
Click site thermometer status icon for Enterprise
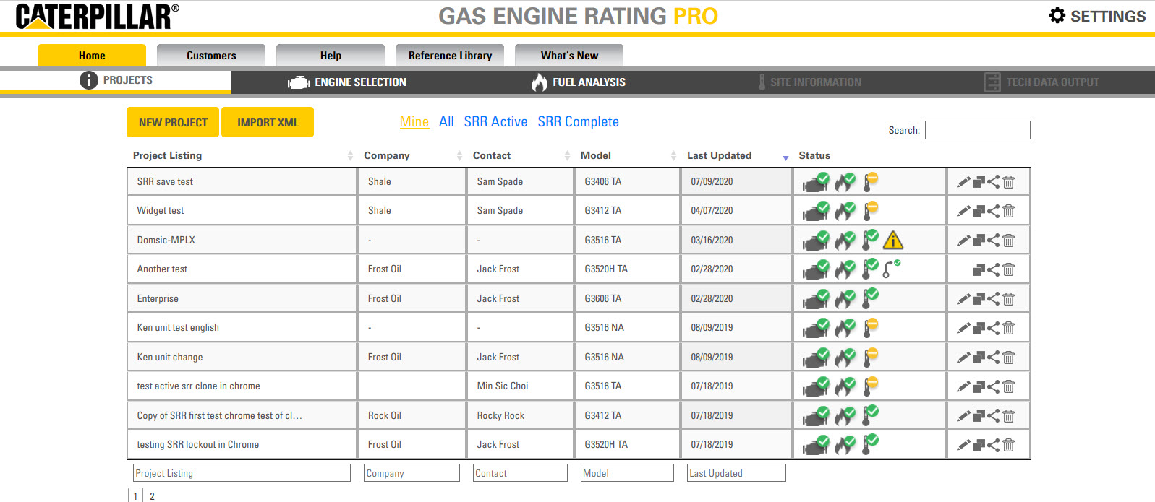871,298
